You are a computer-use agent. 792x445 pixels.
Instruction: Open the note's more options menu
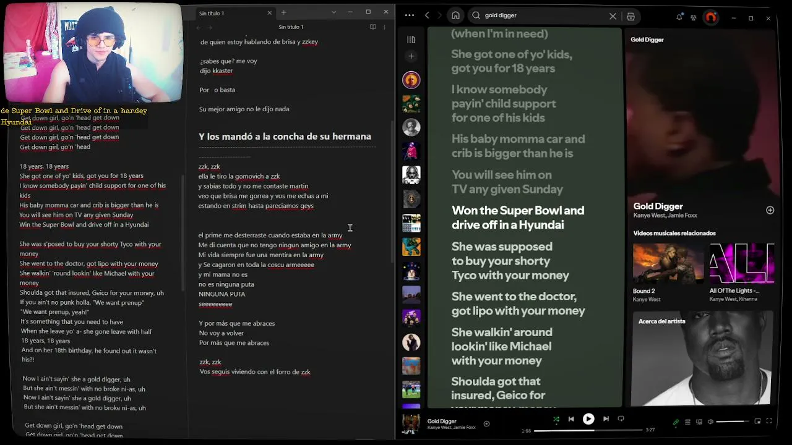pos(384,27)
